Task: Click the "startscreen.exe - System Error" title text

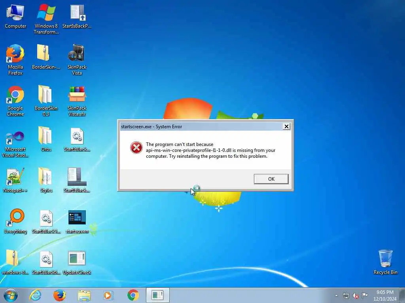Action: pyautogui.click(x=151, y=127)
